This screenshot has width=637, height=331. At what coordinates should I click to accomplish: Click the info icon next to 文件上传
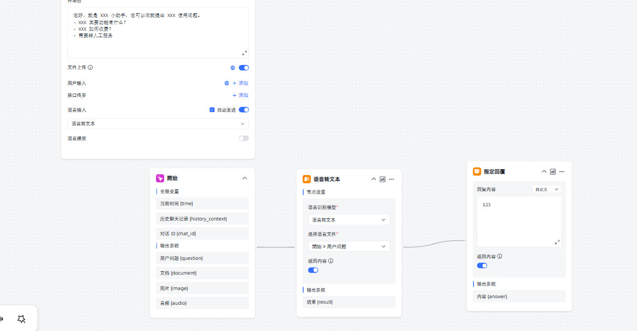coord(90,68)
